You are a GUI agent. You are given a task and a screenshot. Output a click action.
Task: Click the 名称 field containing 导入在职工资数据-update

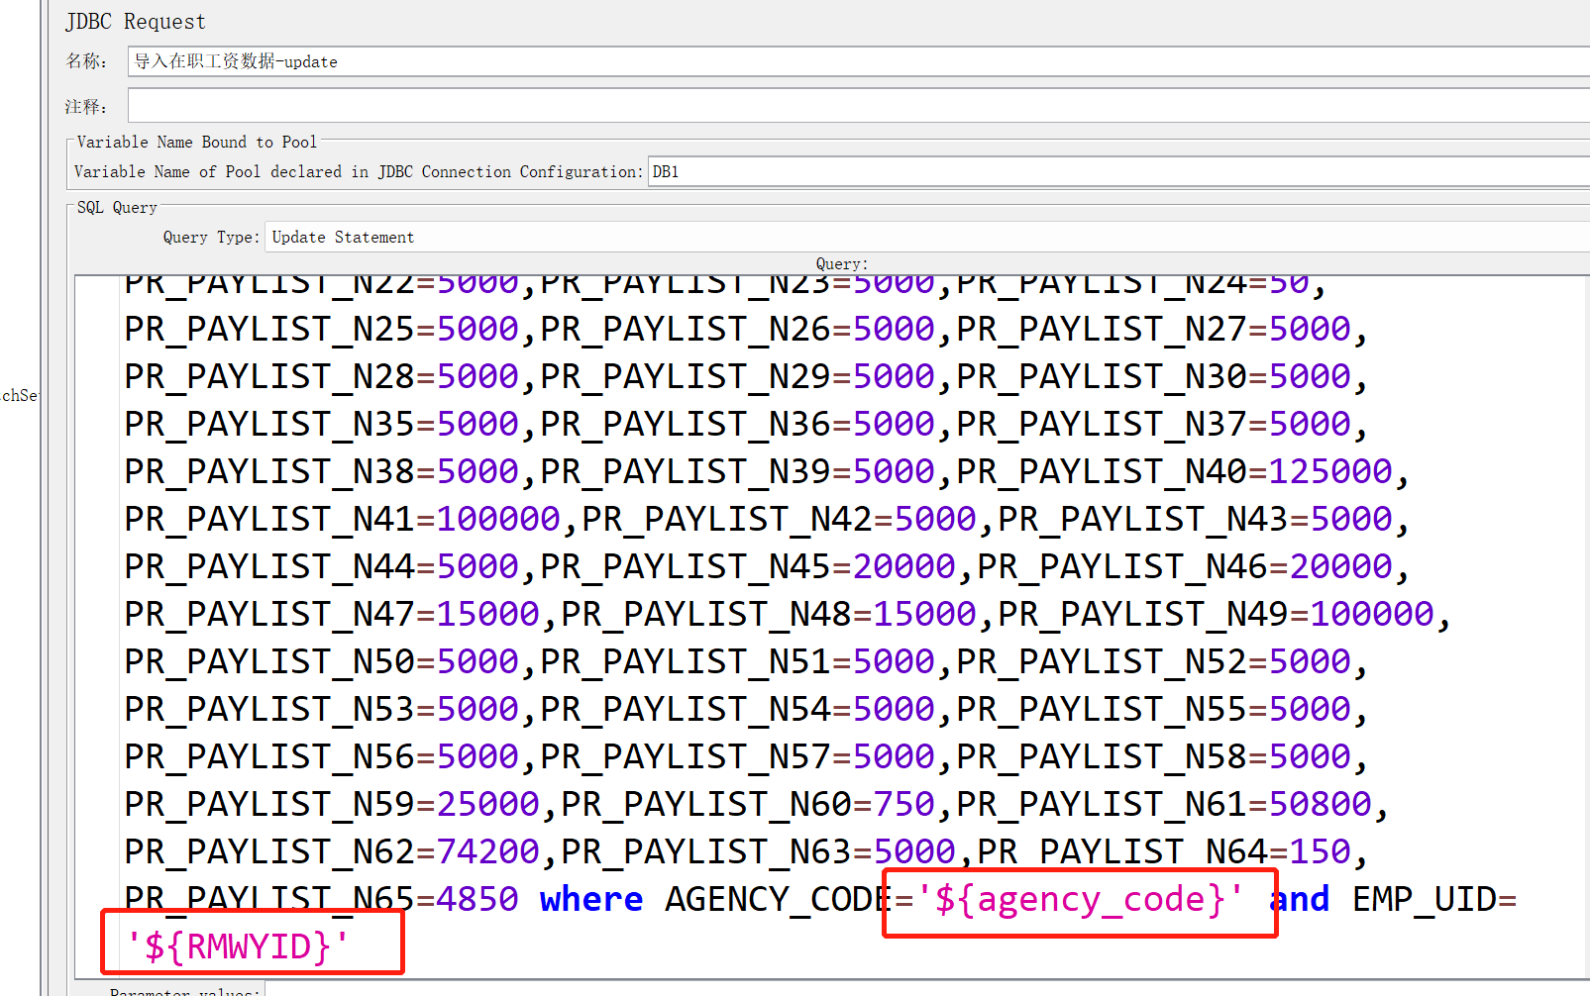click(858, 61)
